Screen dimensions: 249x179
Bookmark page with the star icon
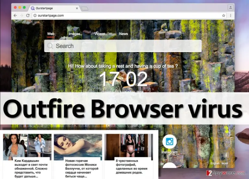[224, 16]
